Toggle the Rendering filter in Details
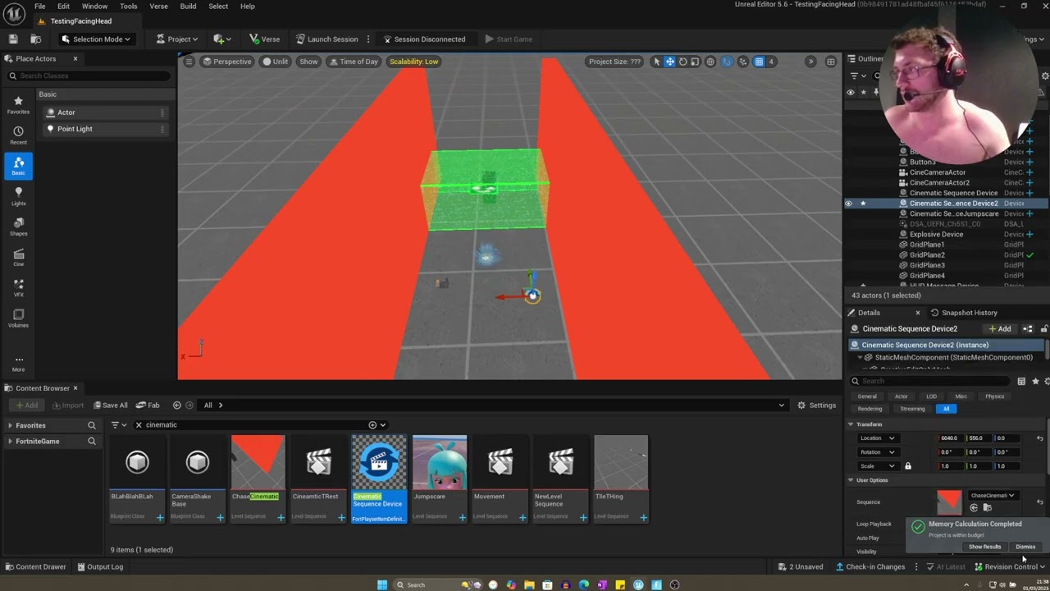 [870, 409]
